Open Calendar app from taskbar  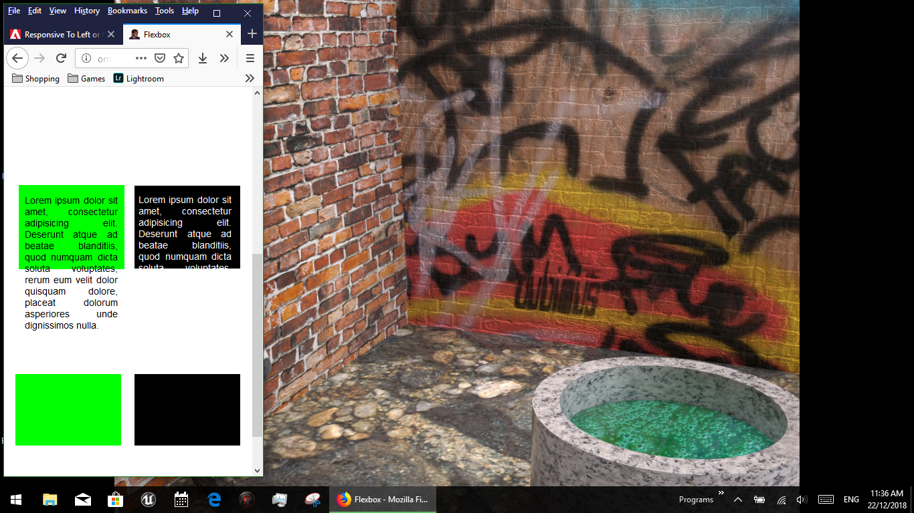(x=181, y=500)
